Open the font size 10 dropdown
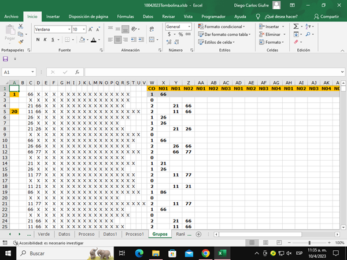This screenshot has height=260, width=347. [84, 29]
